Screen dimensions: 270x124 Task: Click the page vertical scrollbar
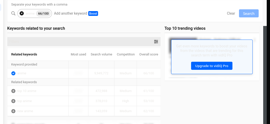click(x=265, y=75)
